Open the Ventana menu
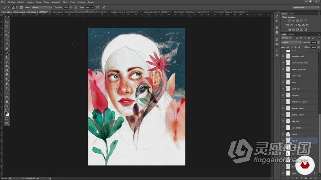 click(x=81, y=2)
